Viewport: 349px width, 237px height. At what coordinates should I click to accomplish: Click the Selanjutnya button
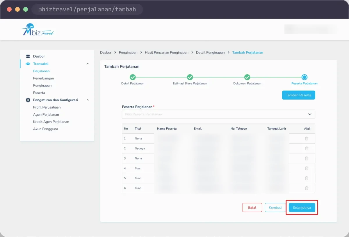[x=302, y=208]
